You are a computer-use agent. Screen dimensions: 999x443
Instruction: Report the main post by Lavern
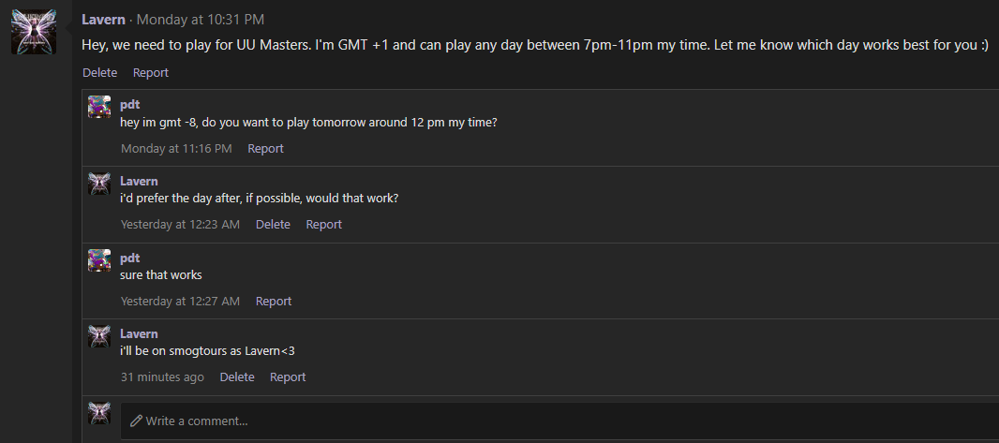point(151,72)
